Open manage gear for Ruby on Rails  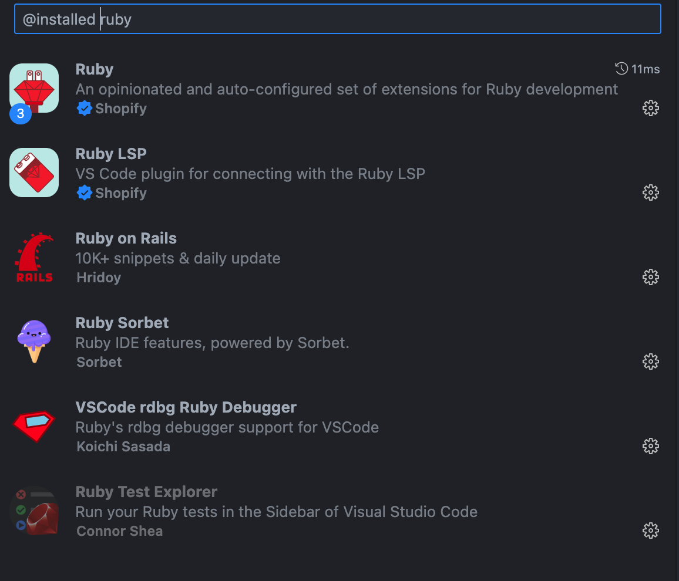tap(650, 277)
